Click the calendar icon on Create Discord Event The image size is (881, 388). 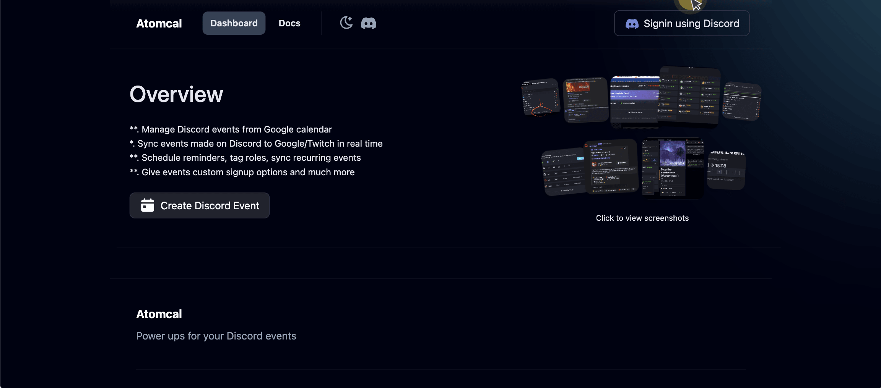(147, 205)
